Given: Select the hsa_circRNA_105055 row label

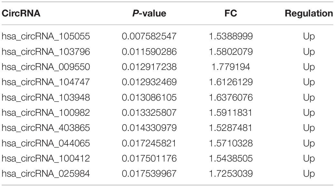Looking at the screenshot, I should [x=46, y=36].
